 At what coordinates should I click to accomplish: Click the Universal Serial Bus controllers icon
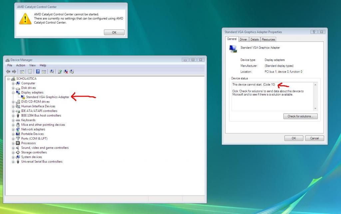(x=18, y=162)
